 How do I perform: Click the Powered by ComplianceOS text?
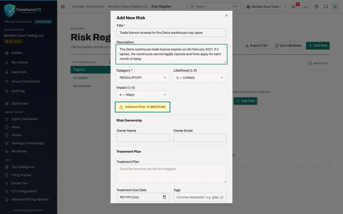(28, 210)
